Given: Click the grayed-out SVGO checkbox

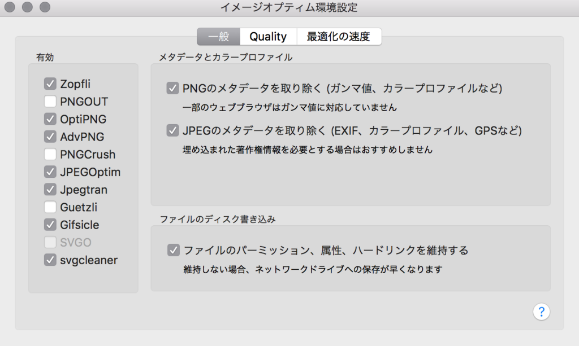Looking at the screenshot, I should pos(50,242).
